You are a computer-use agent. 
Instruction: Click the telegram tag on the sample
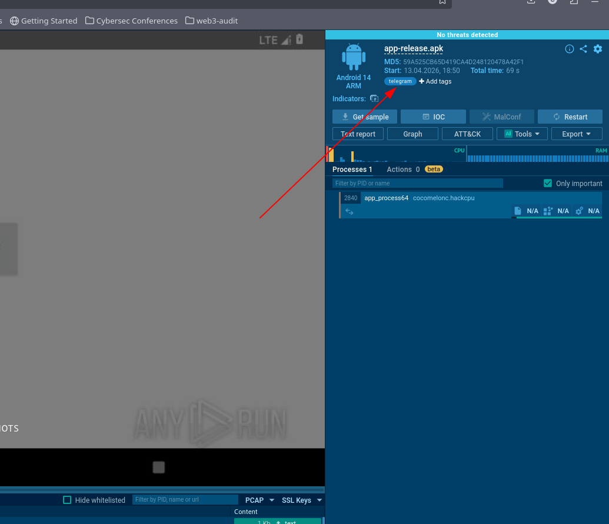[x=400, y=81]
